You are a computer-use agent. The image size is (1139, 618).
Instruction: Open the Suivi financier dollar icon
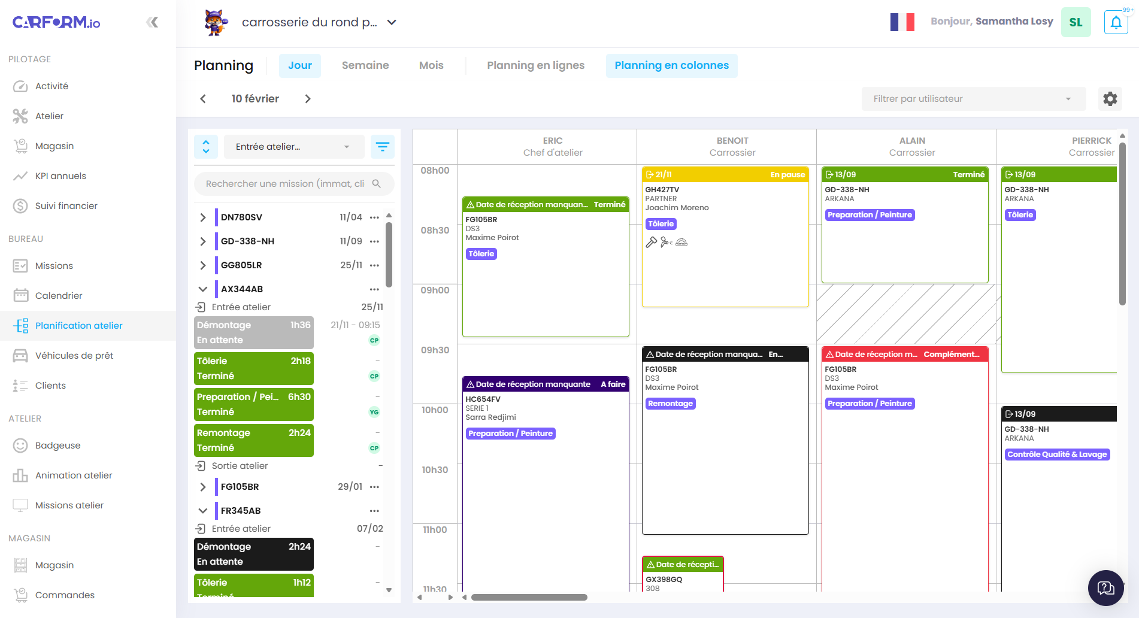[x=20, y=205]
